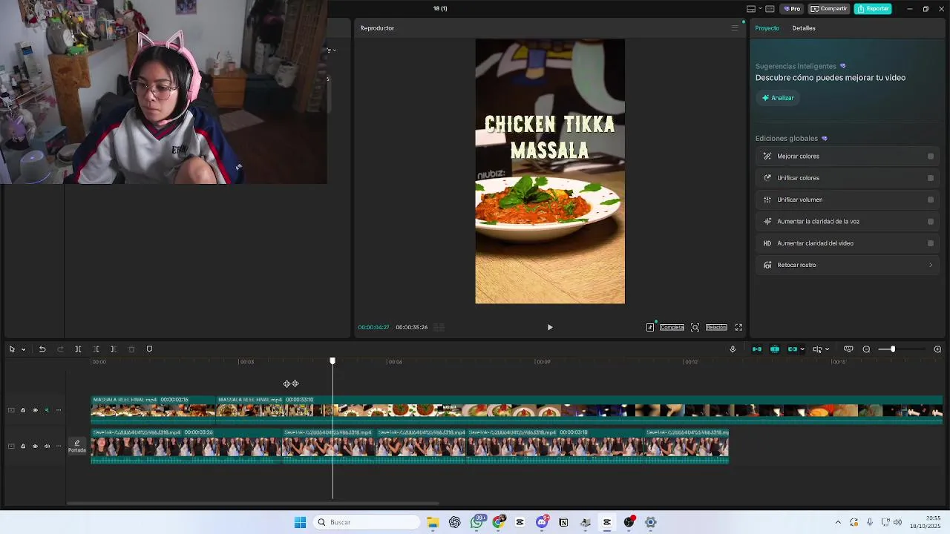Enter fullscreen preview mode
This screenshot has width=950, height=534.
coord(738,327)
